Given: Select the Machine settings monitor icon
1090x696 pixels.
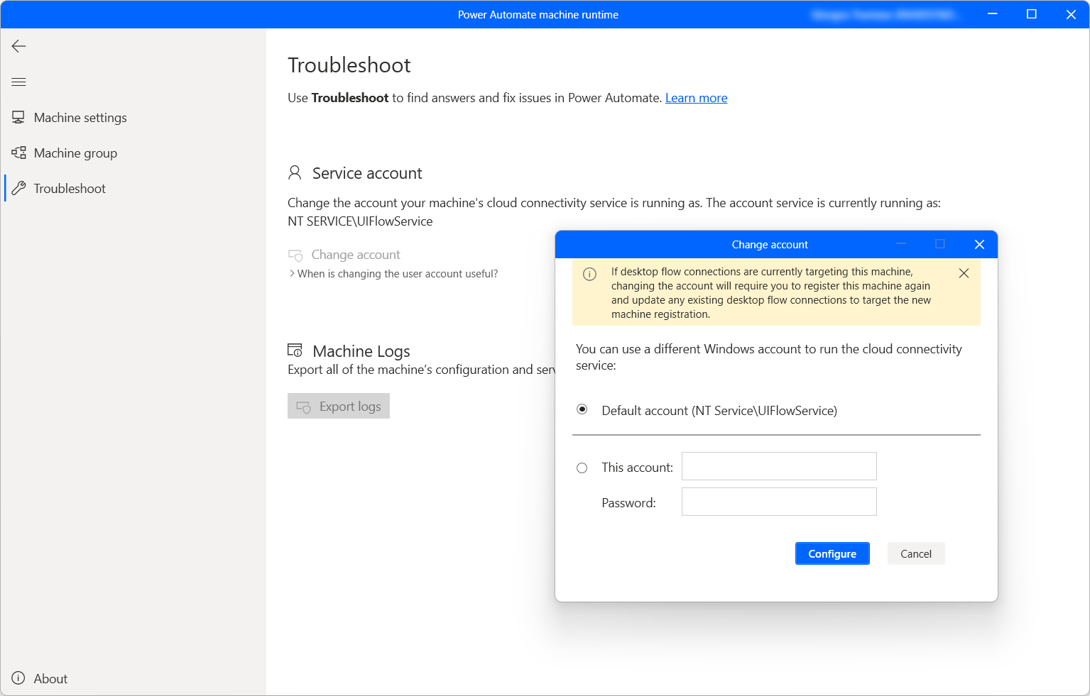Looking at the screenshot, I should (x=18, y=117).
